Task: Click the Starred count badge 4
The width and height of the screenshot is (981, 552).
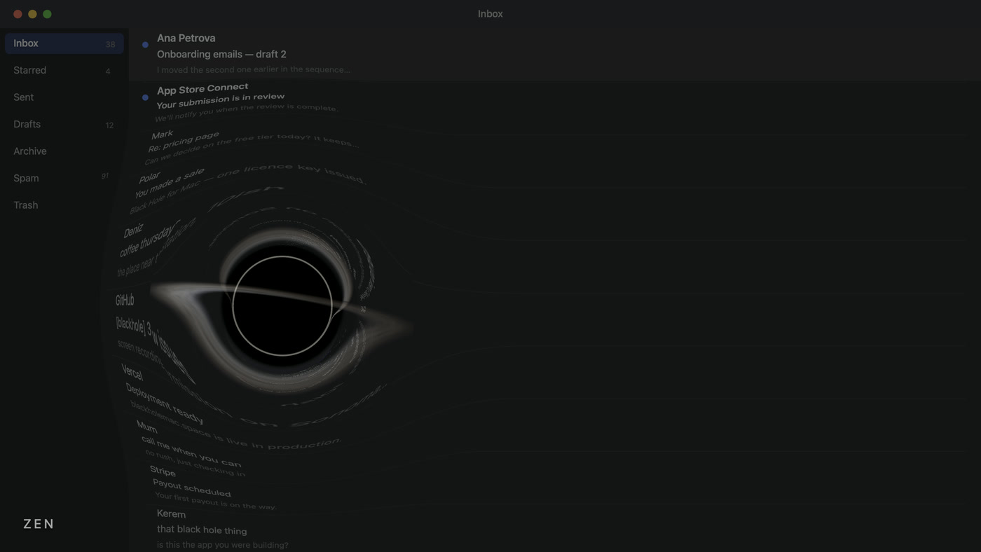Action: tap(107, 71)
